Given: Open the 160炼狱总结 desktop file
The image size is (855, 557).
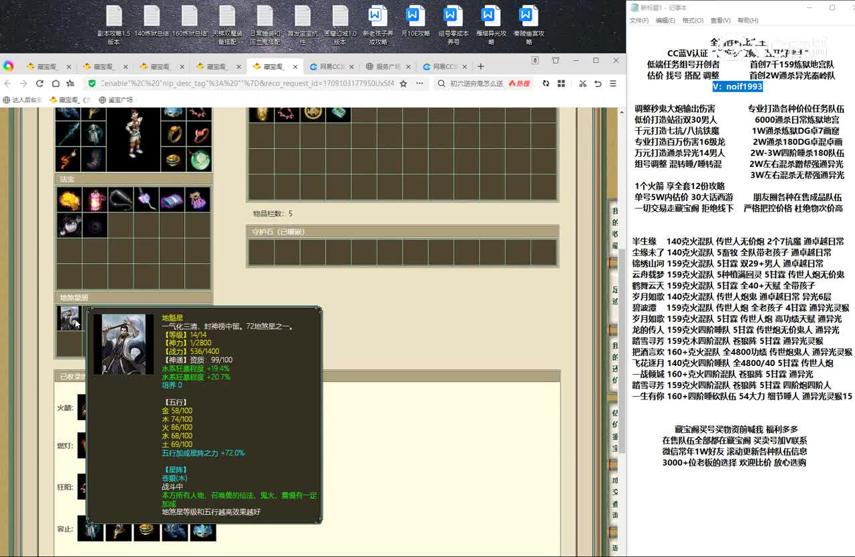Looking at the screenshot, I should coord(189,21).
